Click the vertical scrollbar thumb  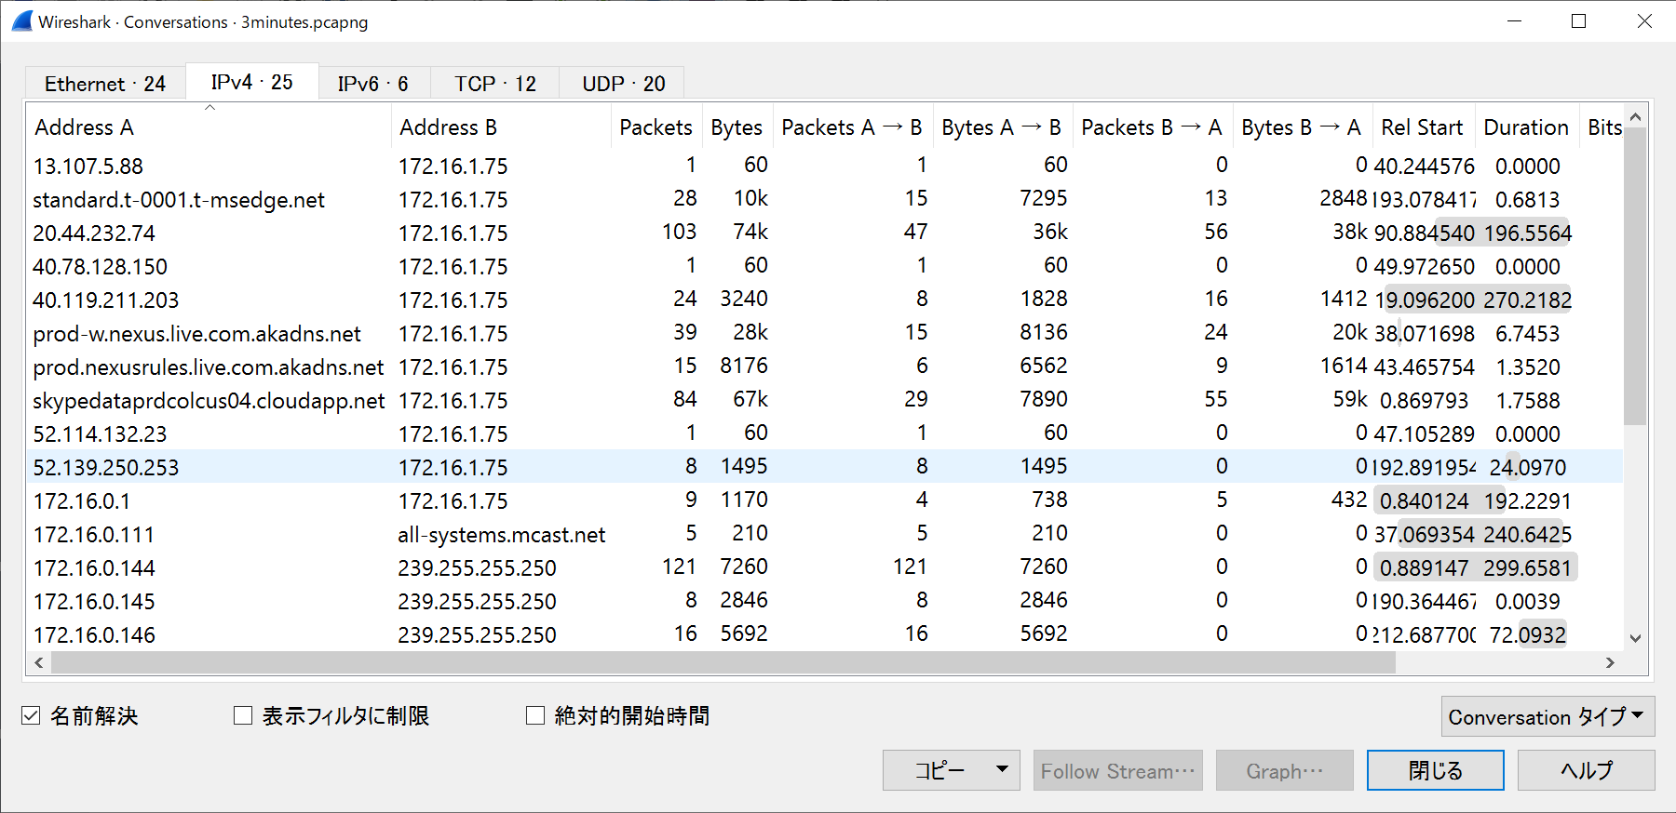[1636, 276]
